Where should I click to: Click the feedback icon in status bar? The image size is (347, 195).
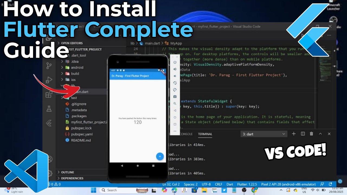tap(322, 184)
